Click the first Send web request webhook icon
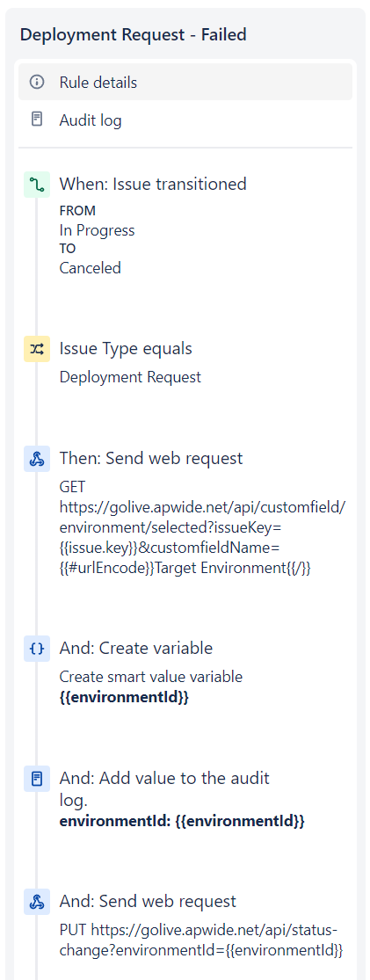This screenshot has width=370, height=980. 37,459
